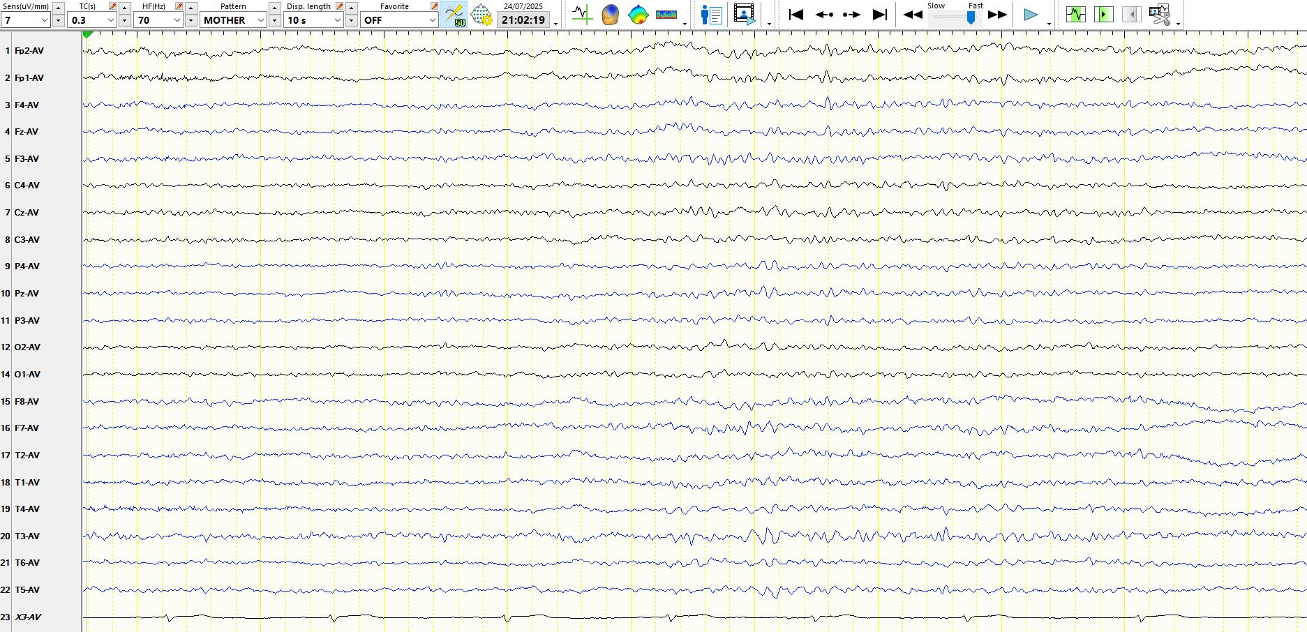Open the 2D topographic scalp map

tap(638, 15)
